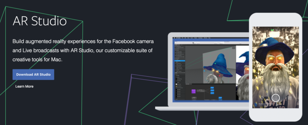Click the green handle on the wizard hat

[x=215, y=63]
